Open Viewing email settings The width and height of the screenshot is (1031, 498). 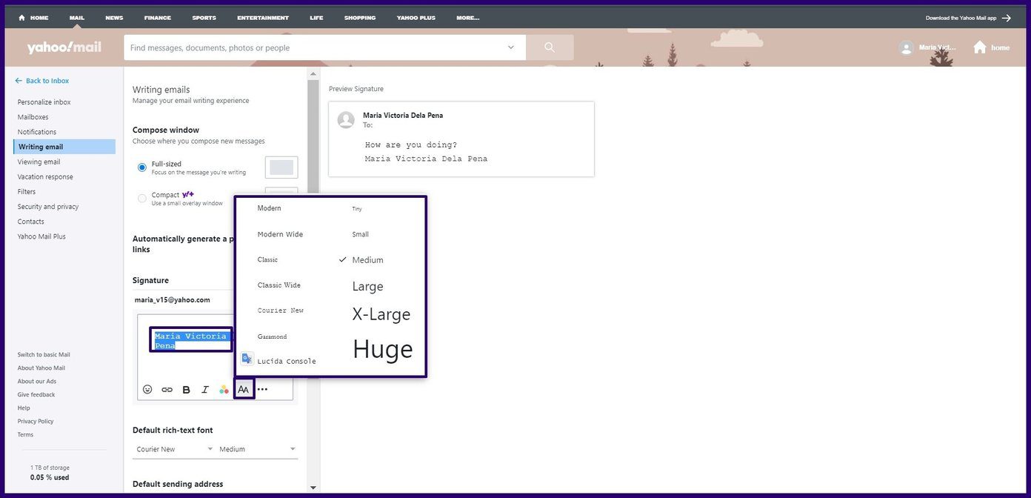(x=39, y=162)
